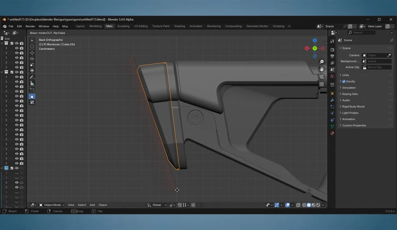Toggle X-ray mode in viewport header

pyautogui.click(x=298, y=205)
